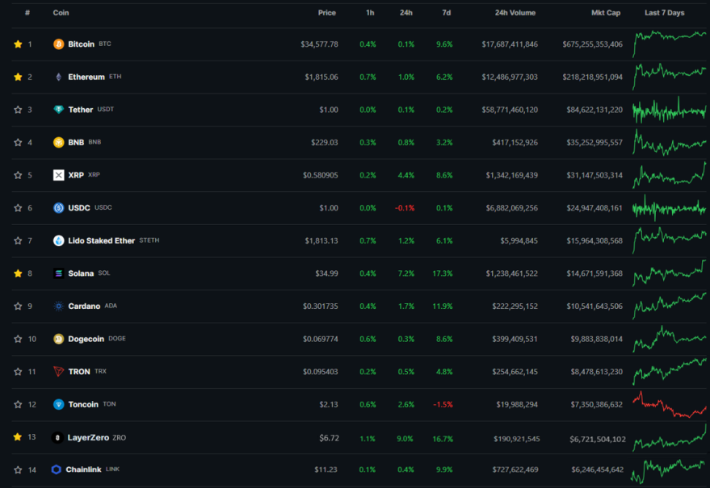Click Bitcoin price $34,577.78
Screen dimensions: 710x488
tap(319, 44)
